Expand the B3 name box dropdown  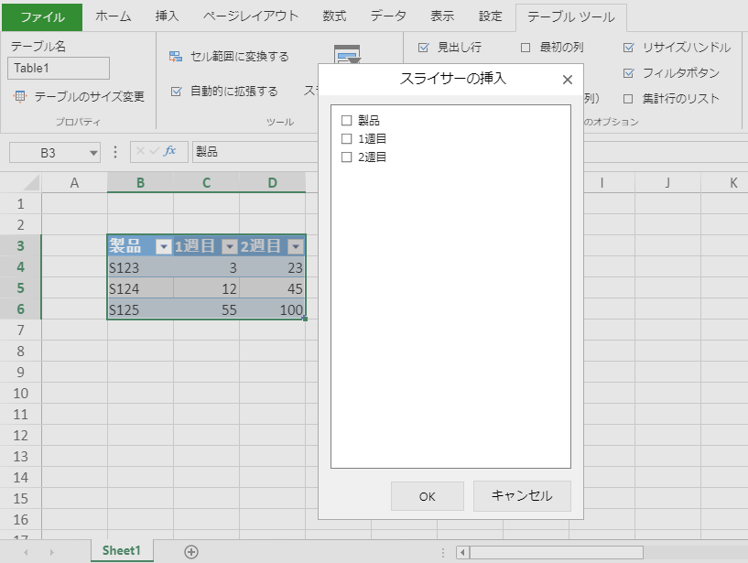93,153
